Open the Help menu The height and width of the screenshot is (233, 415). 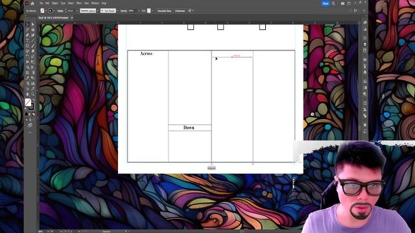104,3
